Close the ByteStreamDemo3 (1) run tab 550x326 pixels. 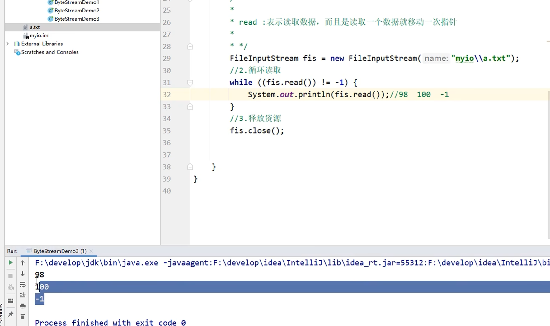point(91,251)
